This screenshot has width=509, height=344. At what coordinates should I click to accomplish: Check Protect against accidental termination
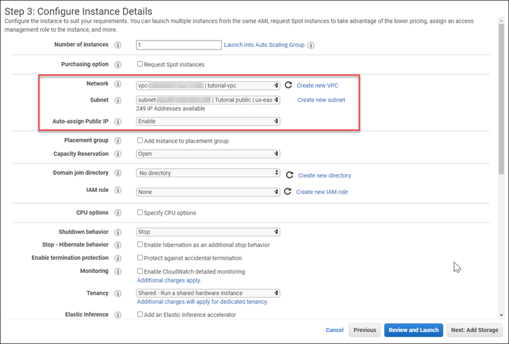tap(140, 258)
